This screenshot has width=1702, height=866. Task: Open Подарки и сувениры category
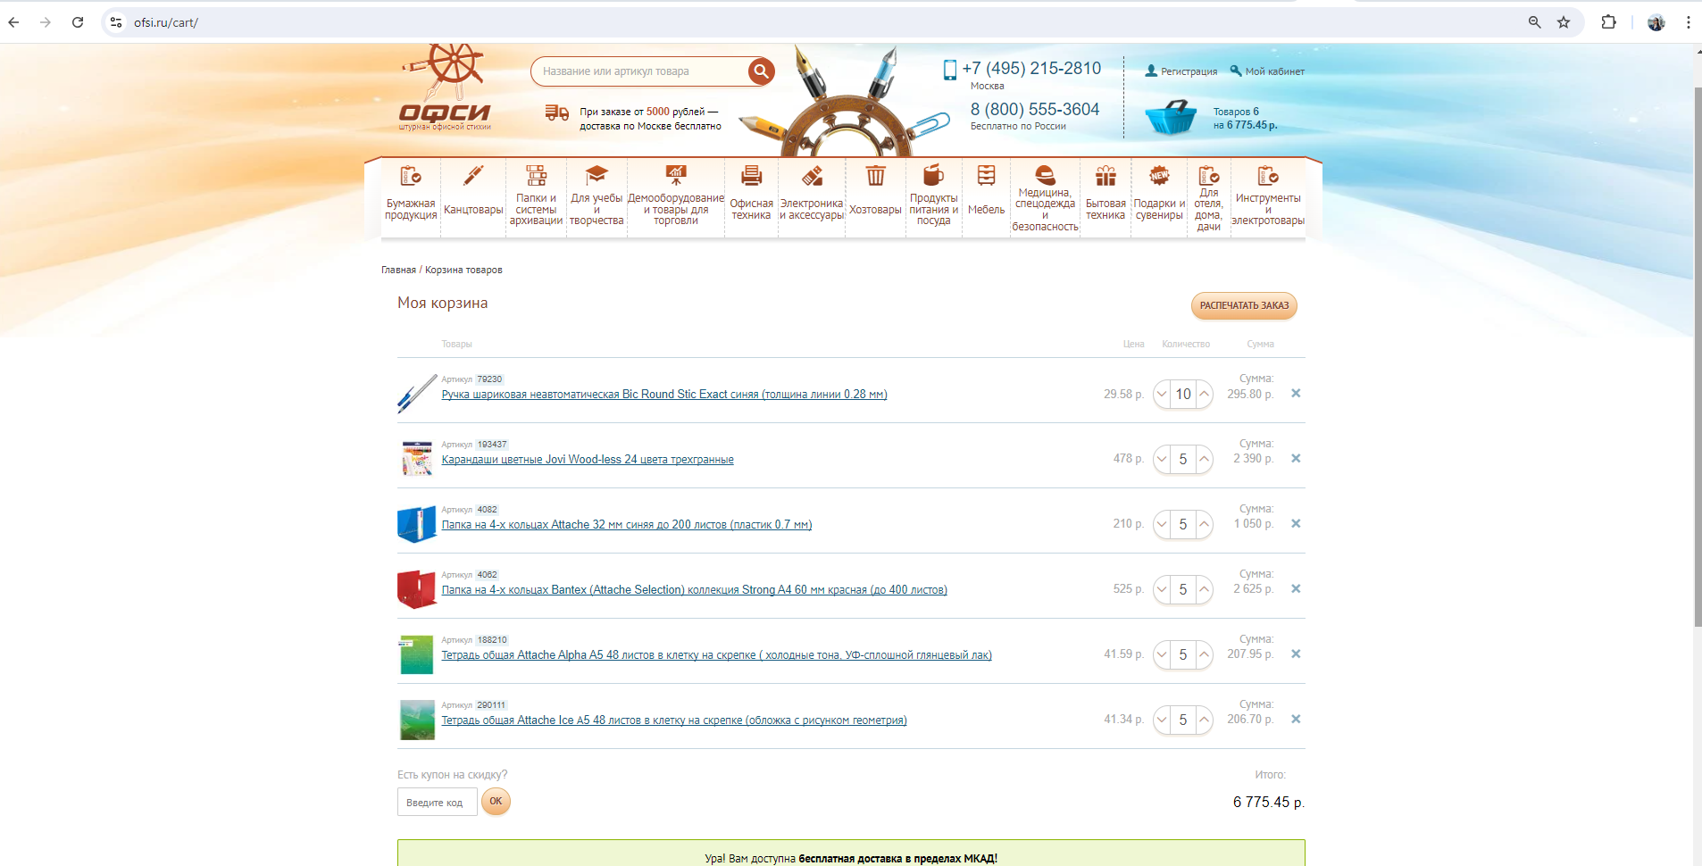[x=1159, y=197]
